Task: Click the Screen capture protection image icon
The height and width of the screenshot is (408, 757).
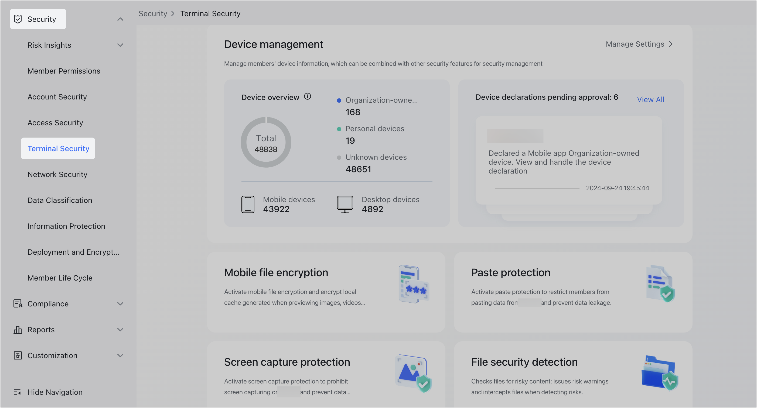Action: pos(413,373)
